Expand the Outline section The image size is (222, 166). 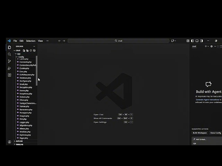click(19, 141)
